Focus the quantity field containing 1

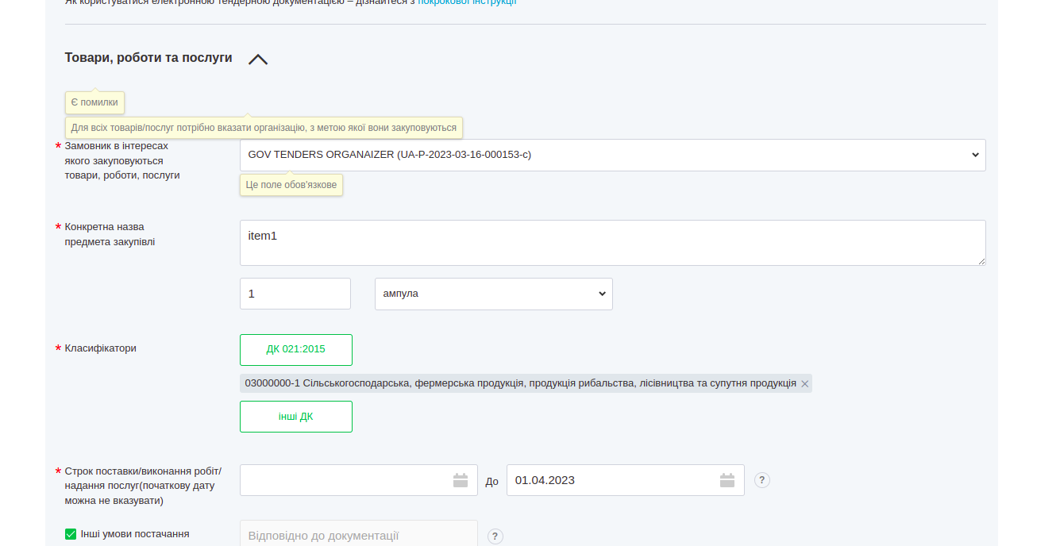pyautogui.click(x=295, y=294)
